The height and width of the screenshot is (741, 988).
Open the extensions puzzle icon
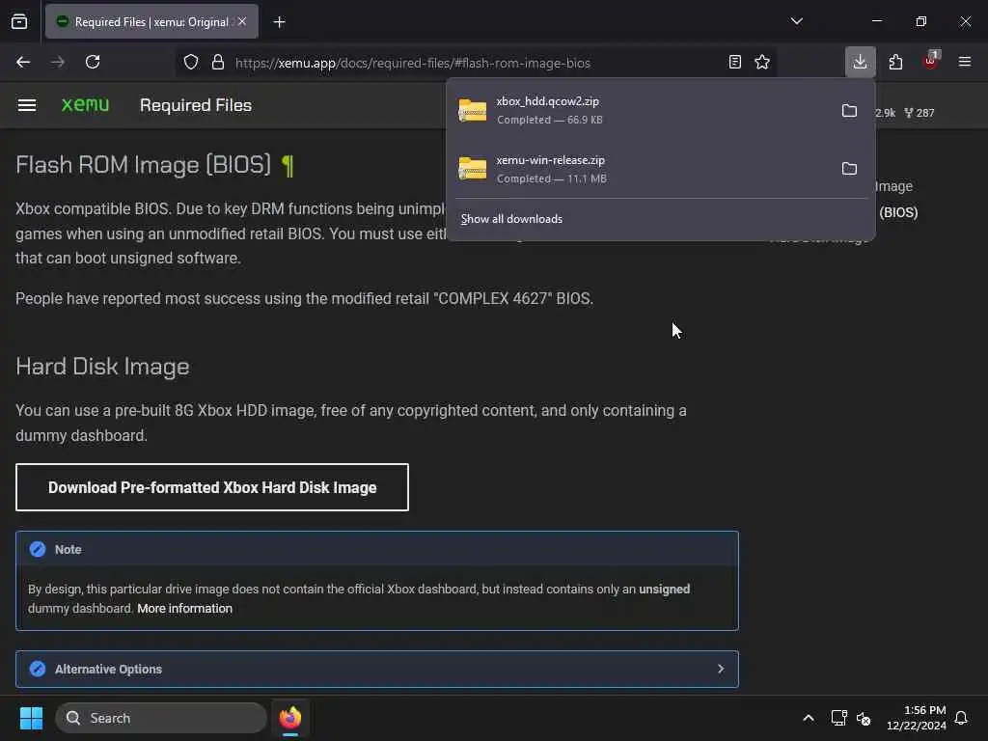(895, 62)
